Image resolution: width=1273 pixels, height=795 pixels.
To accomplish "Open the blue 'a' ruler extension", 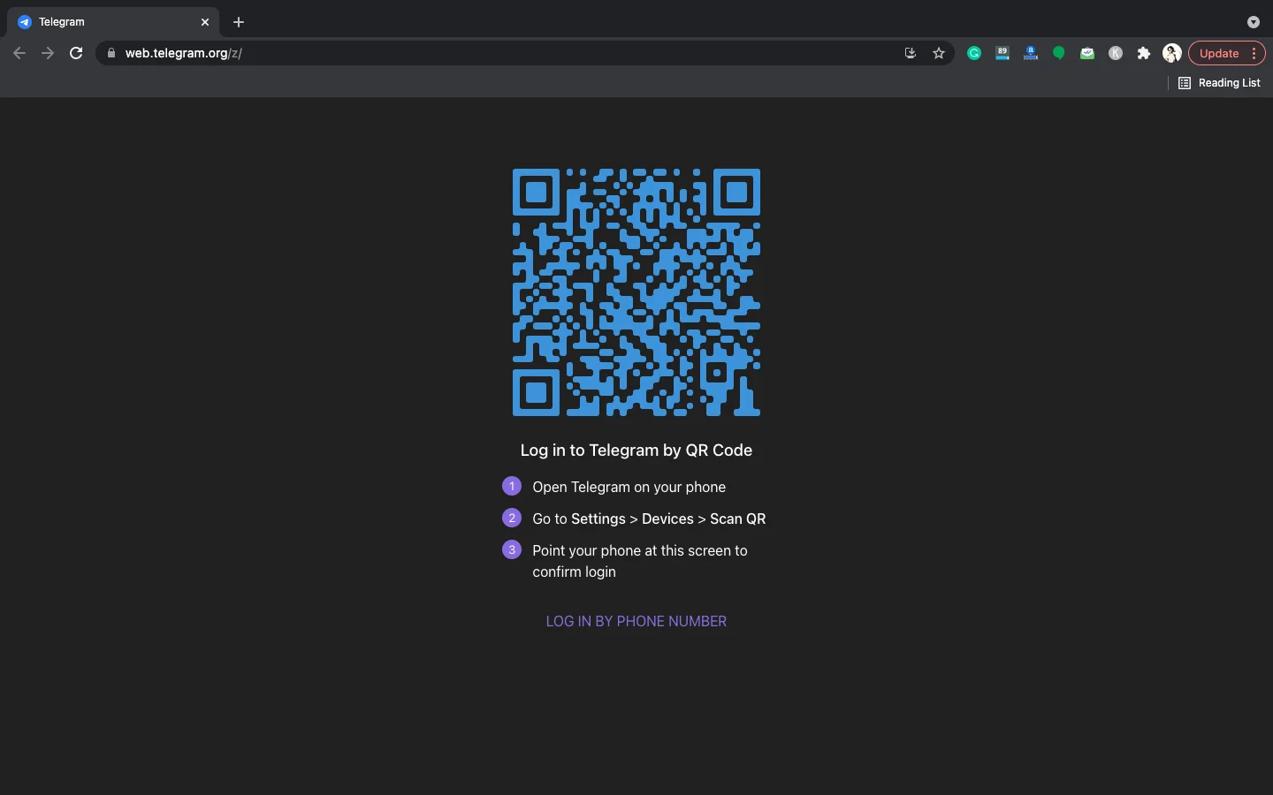I will [x=1031, y=53].
